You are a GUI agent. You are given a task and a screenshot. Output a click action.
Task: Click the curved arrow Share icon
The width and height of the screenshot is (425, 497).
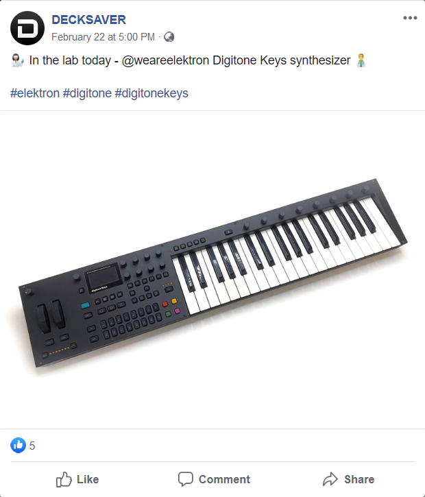pyautogui.click(x=330, y=479)
